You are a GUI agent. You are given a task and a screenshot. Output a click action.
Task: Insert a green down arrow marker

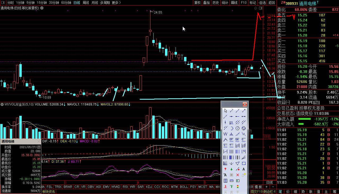(231, 169)
